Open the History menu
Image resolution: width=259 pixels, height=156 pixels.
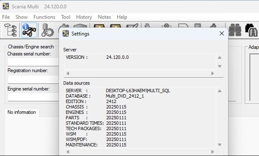pyautogui.click(x=84, y=17)
